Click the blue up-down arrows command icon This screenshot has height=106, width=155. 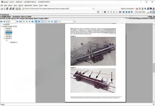coord(145,9)
